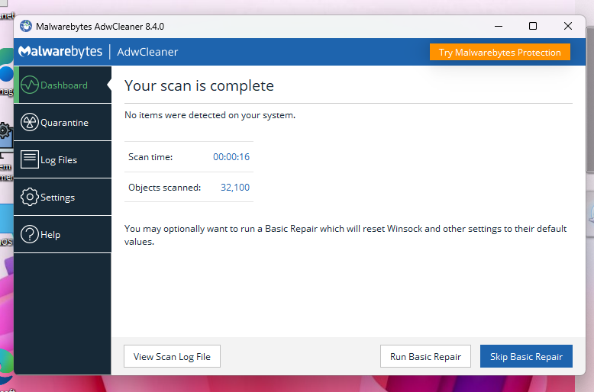This screenshot has height=392, width=594.
Task: Go to the Settings section label
Action: pyautogui.click(x=57, y=198)
